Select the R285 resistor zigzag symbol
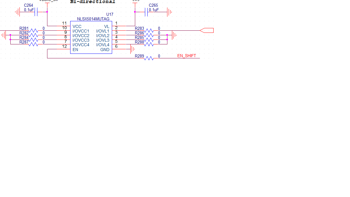 pos(149,40)
